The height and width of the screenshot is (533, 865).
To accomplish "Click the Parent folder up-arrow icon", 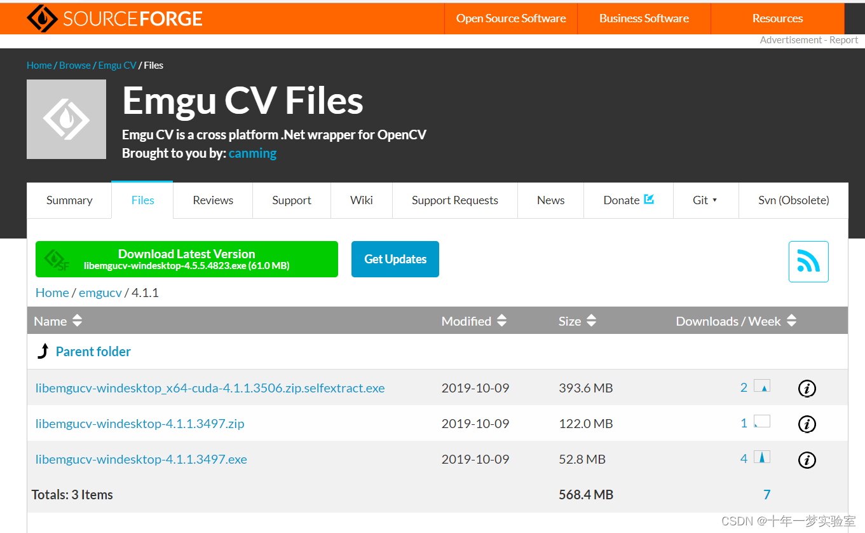I will coord(43,351).
